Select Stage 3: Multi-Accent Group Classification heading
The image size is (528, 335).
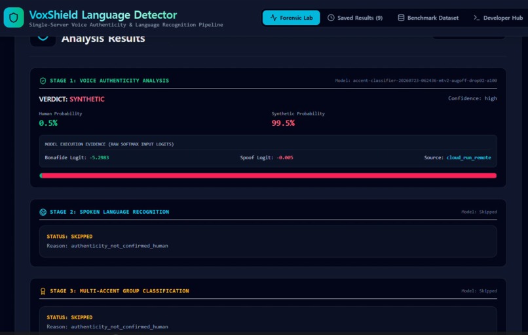pyautogui.click(x=119, y=291)
